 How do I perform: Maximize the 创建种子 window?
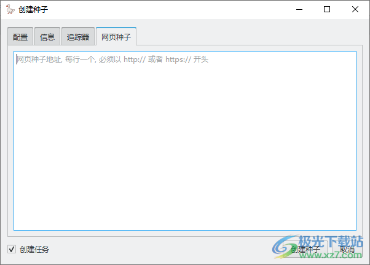pyautogui.click(x=327, y=9)
